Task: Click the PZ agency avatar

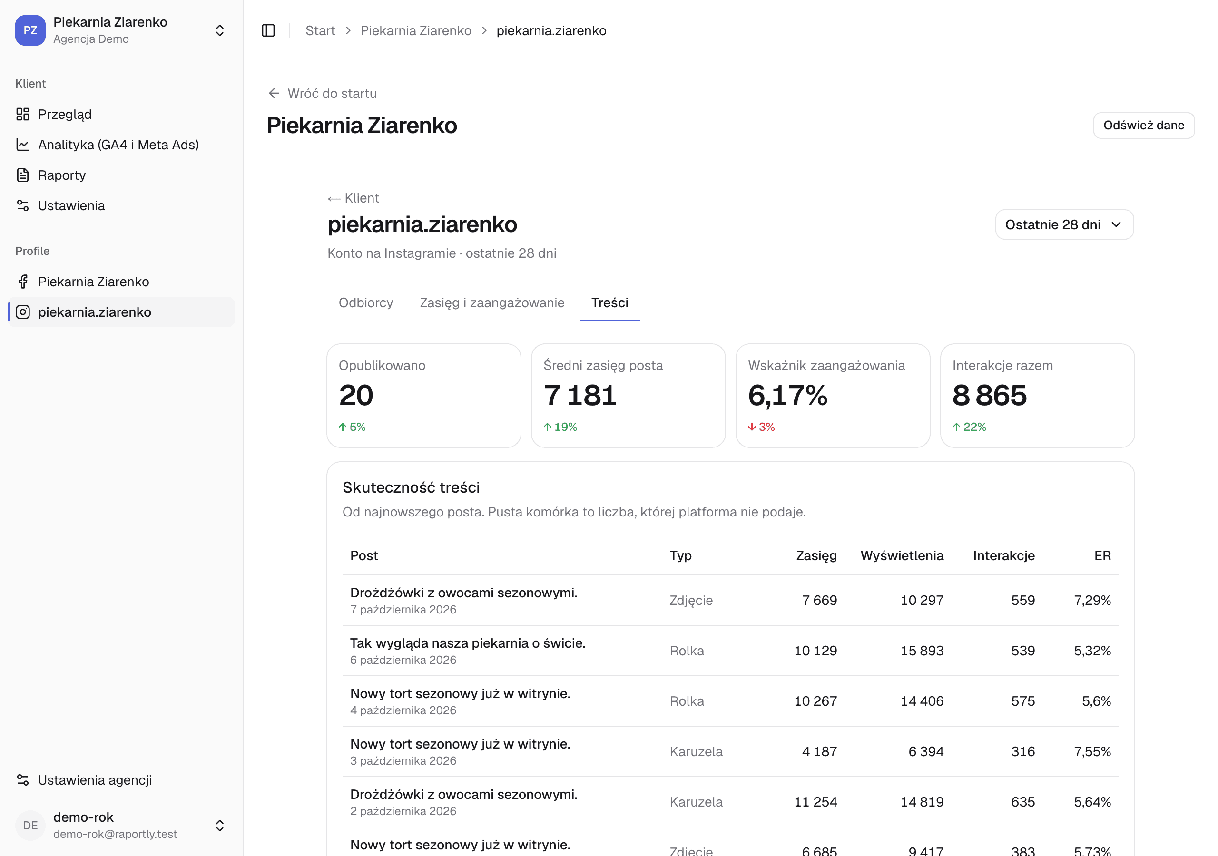Action: click(x=30, y=30)
